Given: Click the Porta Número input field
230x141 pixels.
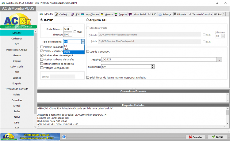Looking at the screenshot, I should pos(68,29).
